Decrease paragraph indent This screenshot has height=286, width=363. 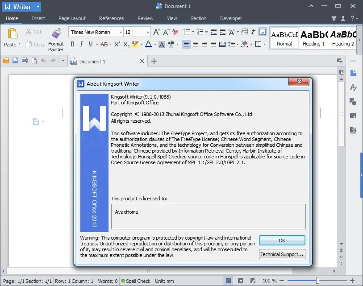pyautogui.click(x=214, y=32)
